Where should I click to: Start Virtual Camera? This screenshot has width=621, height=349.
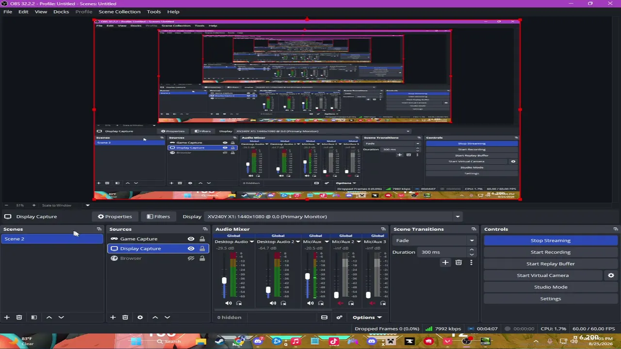(x=543, y=275)
